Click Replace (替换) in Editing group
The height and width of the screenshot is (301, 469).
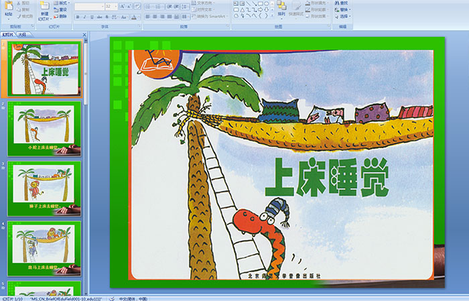click(x=342, y=9)
